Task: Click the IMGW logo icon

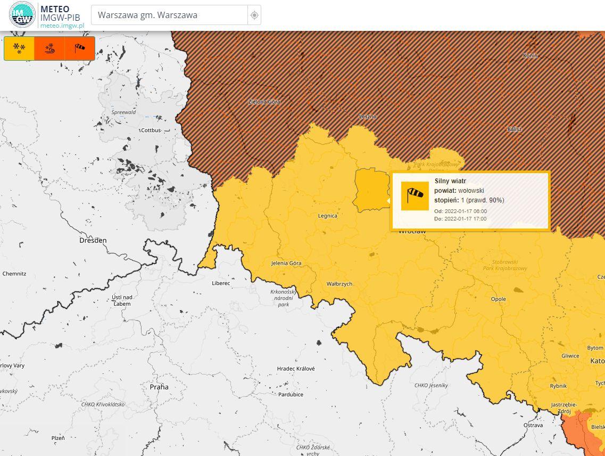Action: [x=22, y=14]
